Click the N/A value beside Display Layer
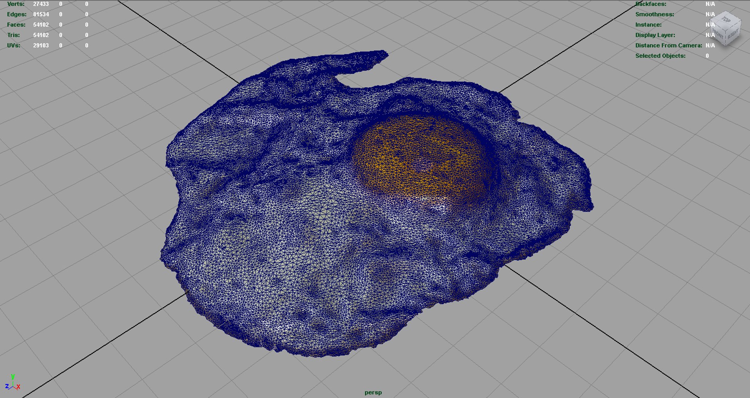Image resolution: width=750 pixels, height=398 pixels. [x=710, y=35]
